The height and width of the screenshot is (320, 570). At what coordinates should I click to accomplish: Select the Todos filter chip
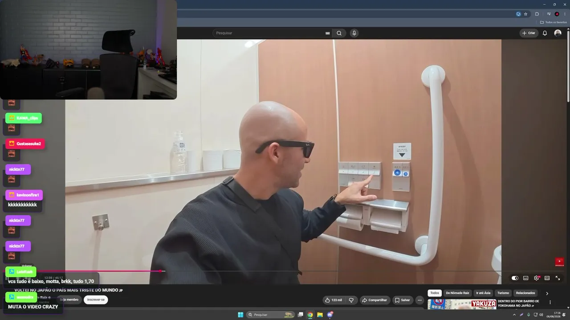pos(435,293)
